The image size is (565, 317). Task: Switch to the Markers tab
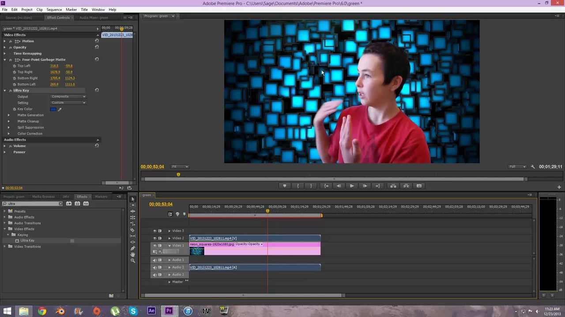click(101, 197)
